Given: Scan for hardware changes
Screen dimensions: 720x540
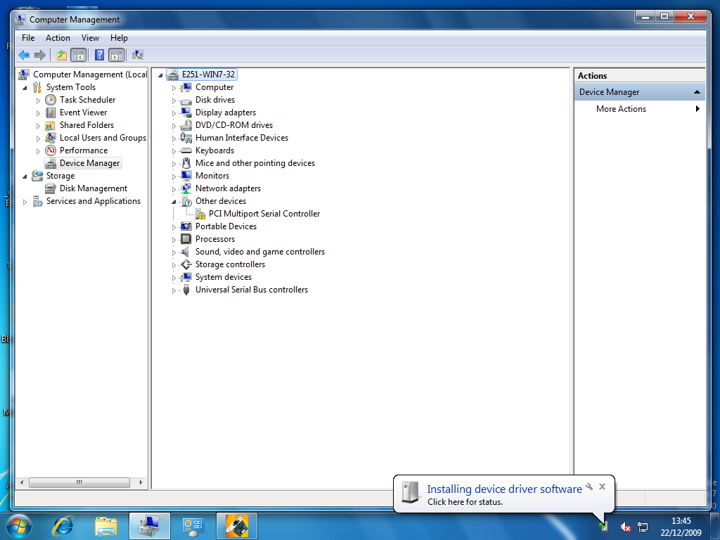Looking at the screenshot, I should coord(138,54).
